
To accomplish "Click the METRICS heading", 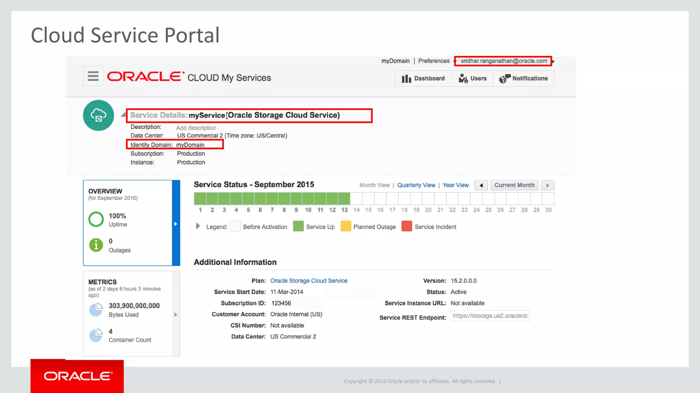I will click(x=103, y=282).
